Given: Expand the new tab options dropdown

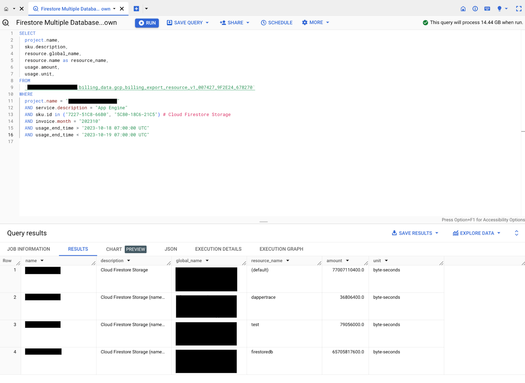Looking at the screenshot, I should [146, 9].
